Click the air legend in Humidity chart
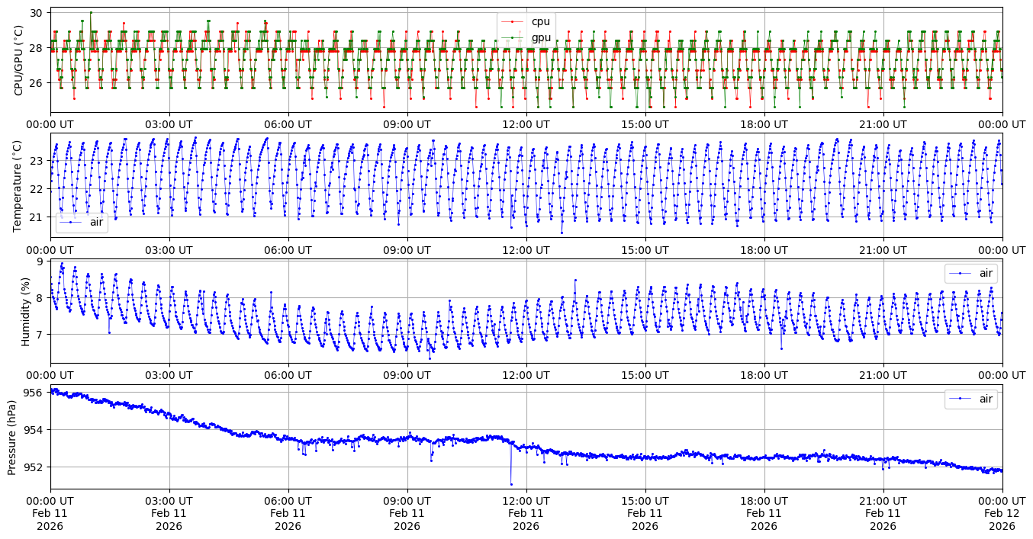Image resolution: width=1033 pixels, height=539 pixels. [970, 273]
